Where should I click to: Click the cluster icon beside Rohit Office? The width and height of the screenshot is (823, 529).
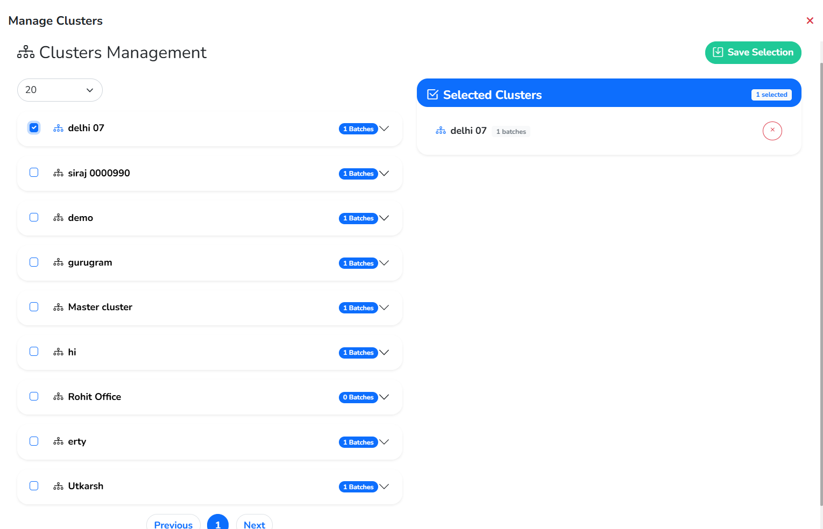tap(58, 397)
